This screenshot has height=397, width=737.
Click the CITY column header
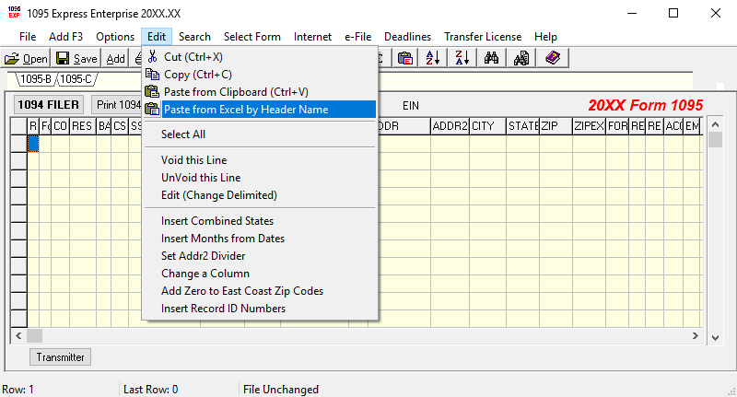[x=488, y=126]
